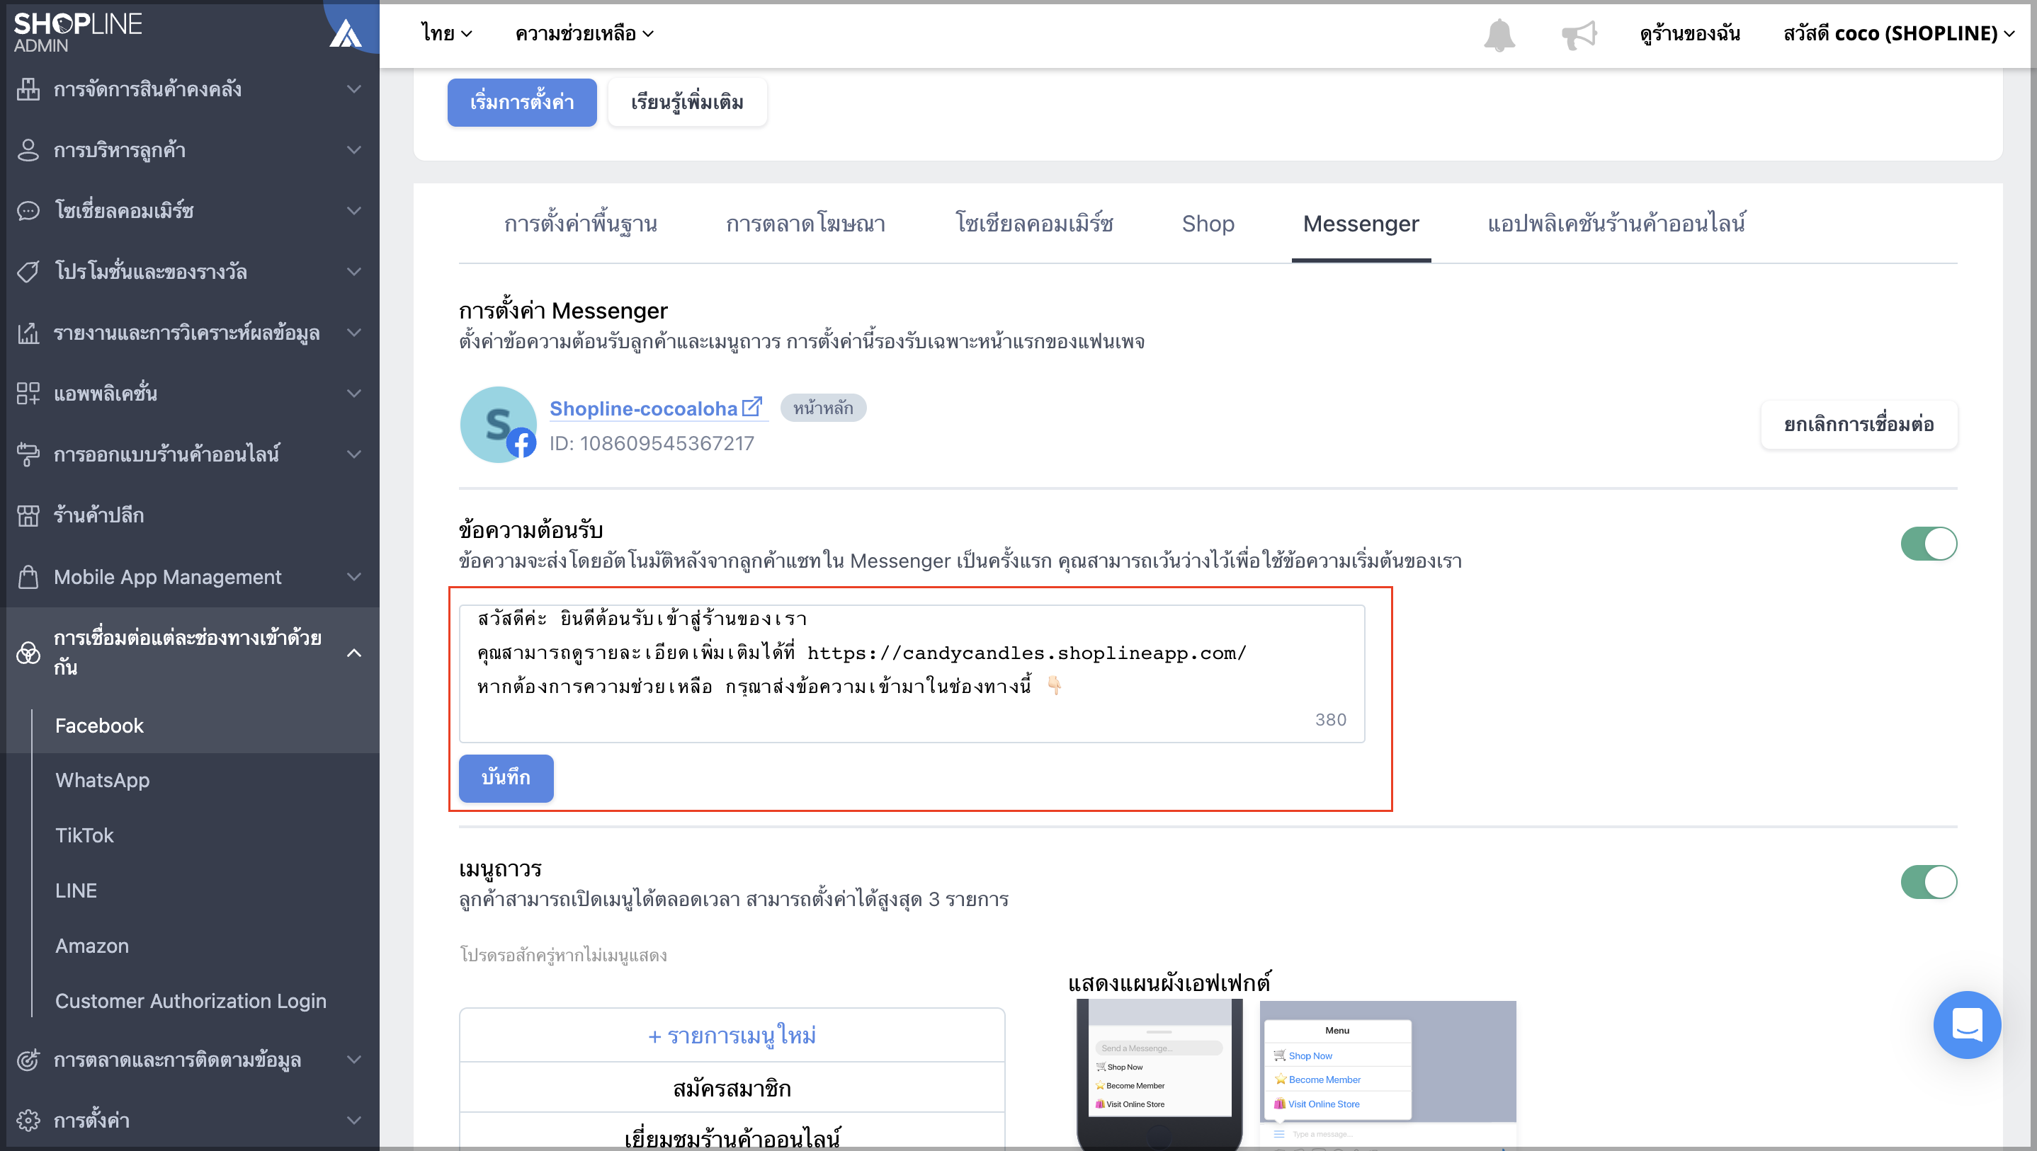Select the เยี่ยมชมร้านค้าออนไลน์ menu item row
The height and width of the screenshot is (1151, 2037).
(732, 1131)
